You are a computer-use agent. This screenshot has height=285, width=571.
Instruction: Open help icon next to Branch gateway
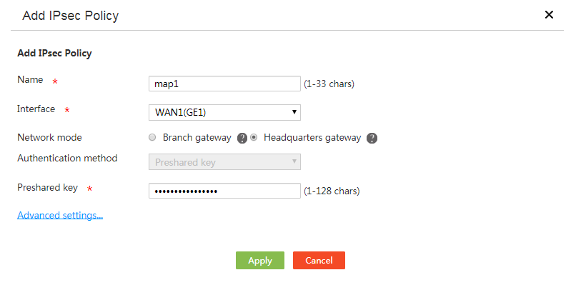[x=242, y=139]
